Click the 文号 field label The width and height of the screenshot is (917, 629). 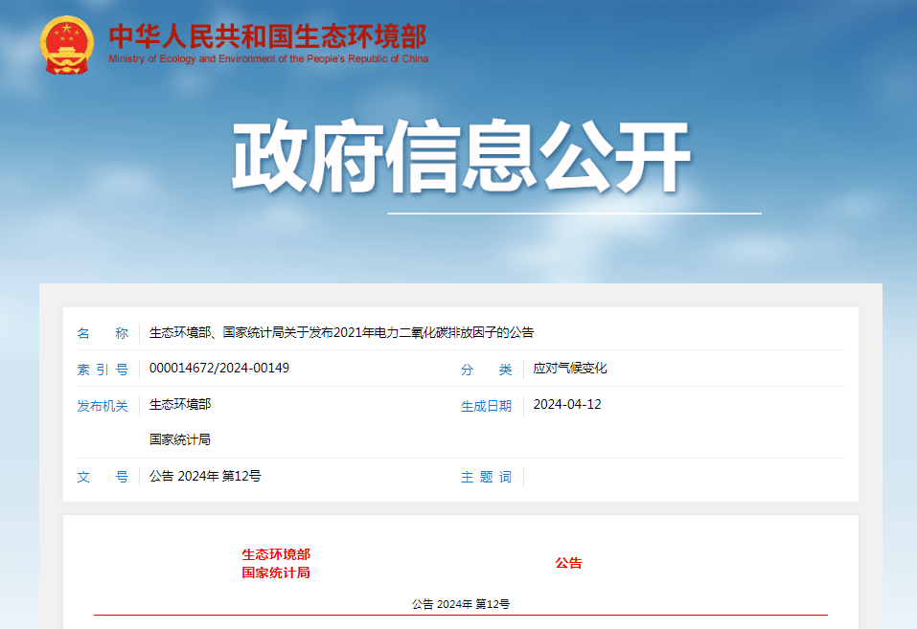pos(103,477)
